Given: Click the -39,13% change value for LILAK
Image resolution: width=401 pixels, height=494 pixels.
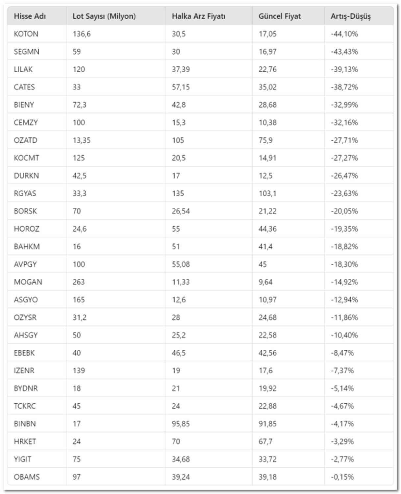Looking at the screenshot, I should (x=344, y=69).
